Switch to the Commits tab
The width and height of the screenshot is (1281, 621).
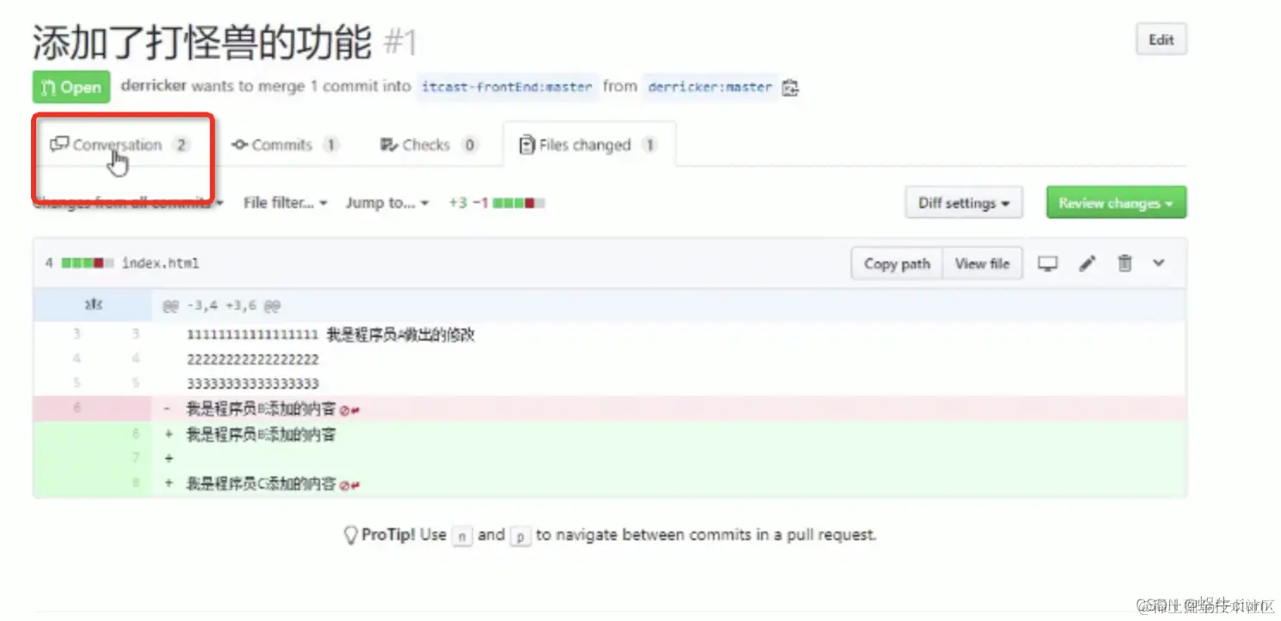tap(284, 144)
